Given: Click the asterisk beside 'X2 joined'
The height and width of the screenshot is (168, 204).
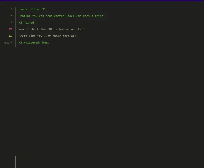Looking at the screenshot, I should [12, 22].
